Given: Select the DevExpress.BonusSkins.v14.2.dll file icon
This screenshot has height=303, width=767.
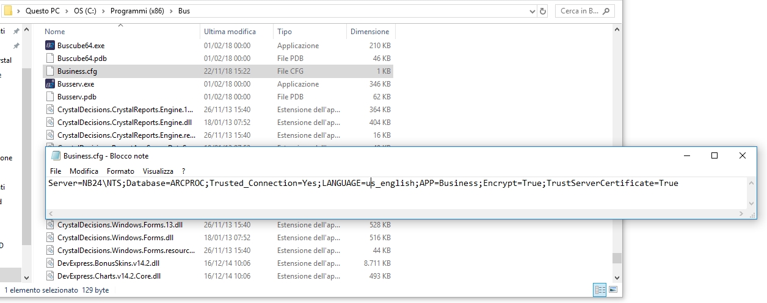Looking at the screenshot, I should click(x=50, y=263).
